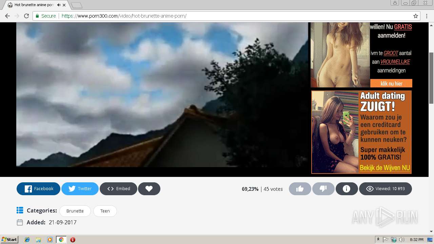The image size is (434, 244).
Task: Click the page vertical scrollbar thumb
Action: click(x=431, y=78)
